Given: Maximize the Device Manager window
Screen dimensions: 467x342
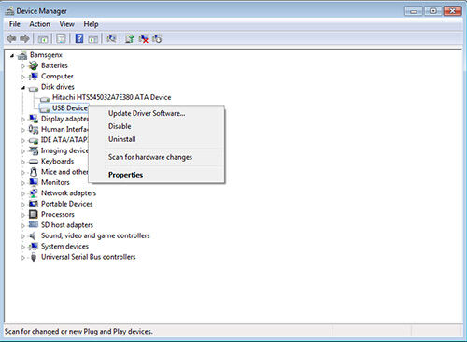Looking at the screenshot, I should click(x=432, y=11).
